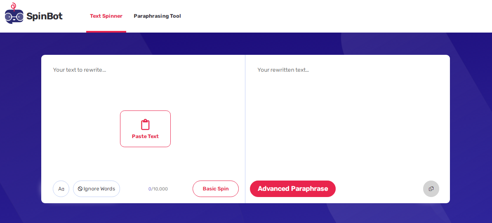The width and height of the screenshot is (492, 223).
Task: Click the robot's glasses in the SpinBot logo
Action: pyautogui.click(x=14, y=17)
